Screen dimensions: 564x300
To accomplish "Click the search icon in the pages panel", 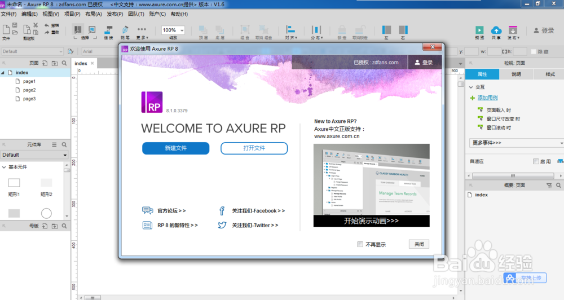I will coord(64,63).
